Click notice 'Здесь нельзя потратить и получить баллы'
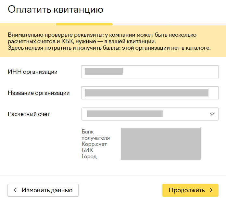226x203 pixels. (x=63, y=48)
